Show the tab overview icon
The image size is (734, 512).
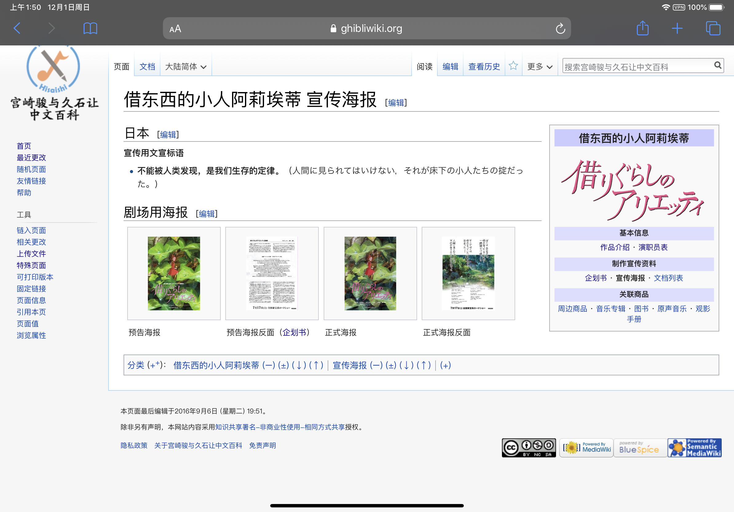pos(713,29)
